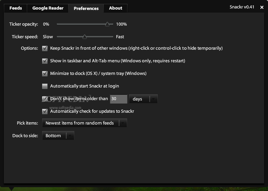Screen dimensions: 268x191
Task: Uncheck Automatically check for updates to Snackr
Action: 45,111
